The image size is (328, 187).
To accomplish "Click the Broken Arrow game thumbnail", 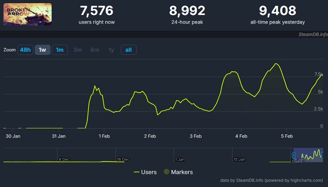I will [x=27, y=15].
